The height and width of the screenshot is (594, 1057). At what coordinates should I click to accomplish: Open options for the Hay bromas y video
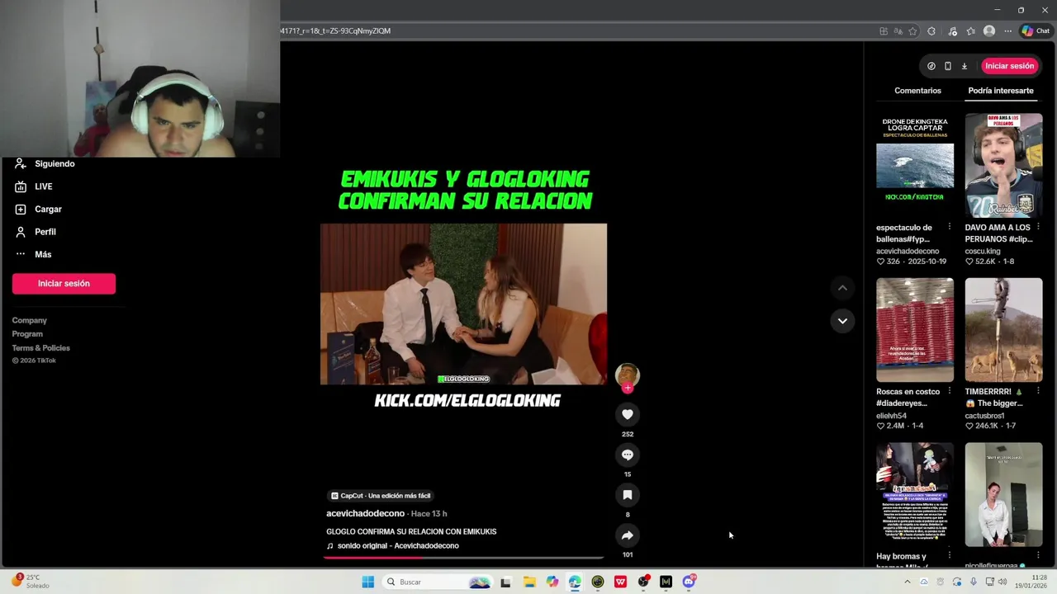click(x=949, y=555)
